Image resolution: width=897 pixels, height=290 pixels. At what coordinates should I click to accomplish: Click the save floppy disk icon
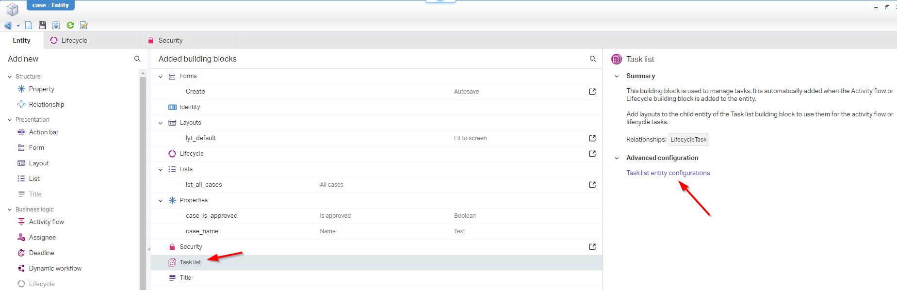pos(42,25)
